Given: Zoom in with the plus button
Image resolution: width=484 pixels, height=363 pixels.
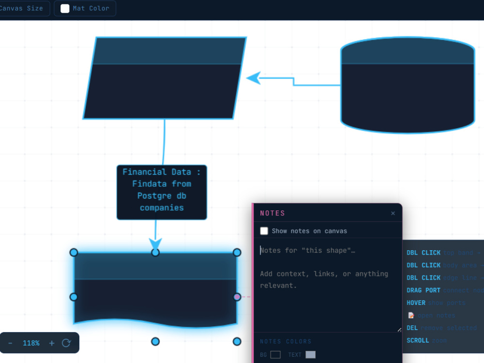Looking at the screenshot, I should pyautogui.click(x=52, y=343).
